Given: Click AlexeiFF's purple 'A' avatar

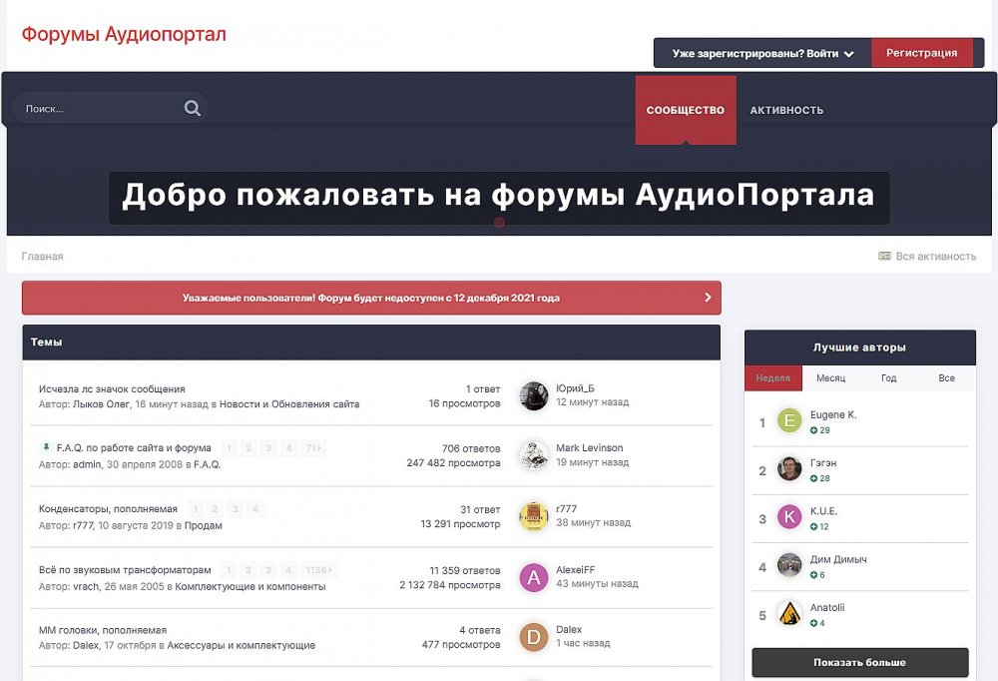Looking at the screenshot, I should [x=534, y=577].
